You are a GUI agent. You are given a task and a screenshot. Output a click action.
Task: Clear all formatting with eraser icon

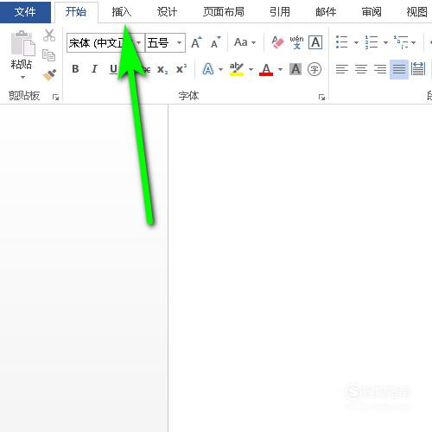[x=277, y=42]
